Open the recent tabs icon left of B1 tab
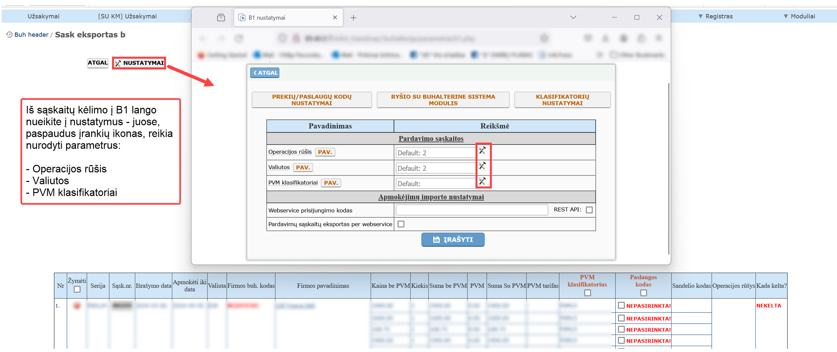The width and height of the screenshot is (837, 352). tap(221, 17)
